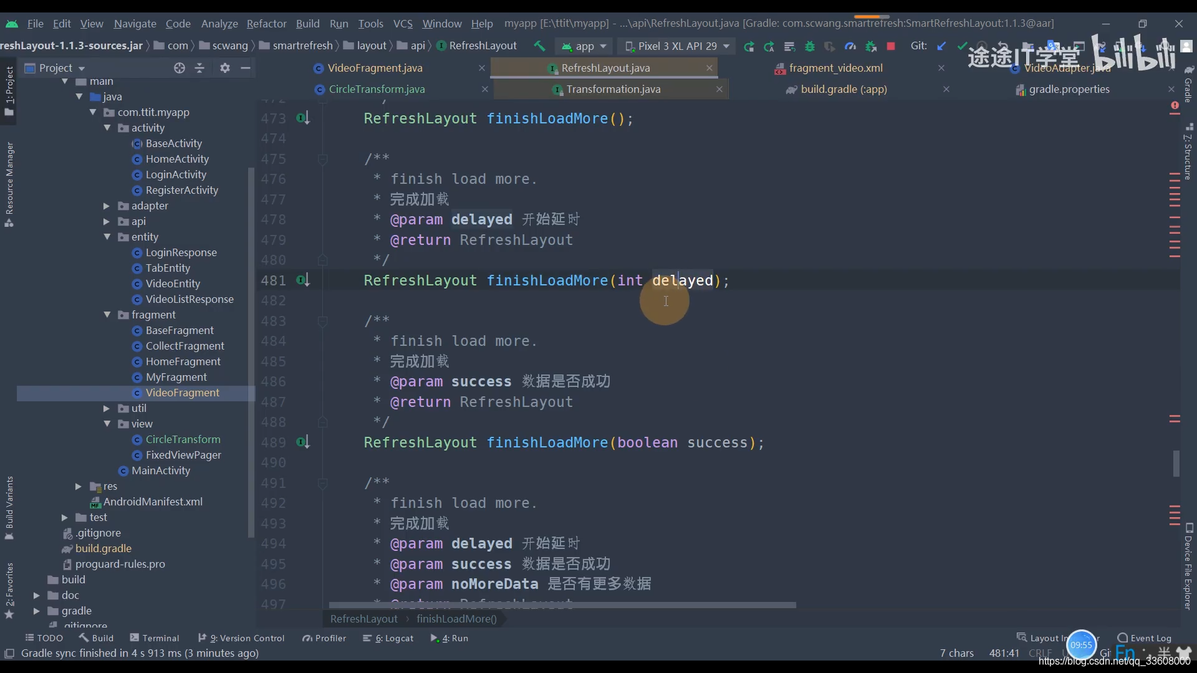Switch to the fragment_video.xml tab
This screenshot has height=673, width=1197.
click(x=835, y=68)
